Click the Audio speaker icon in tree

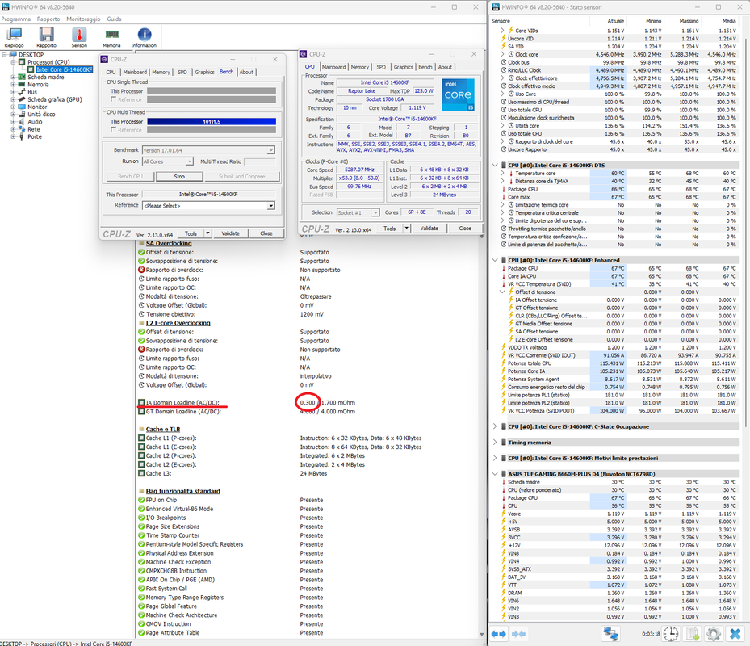22,122
